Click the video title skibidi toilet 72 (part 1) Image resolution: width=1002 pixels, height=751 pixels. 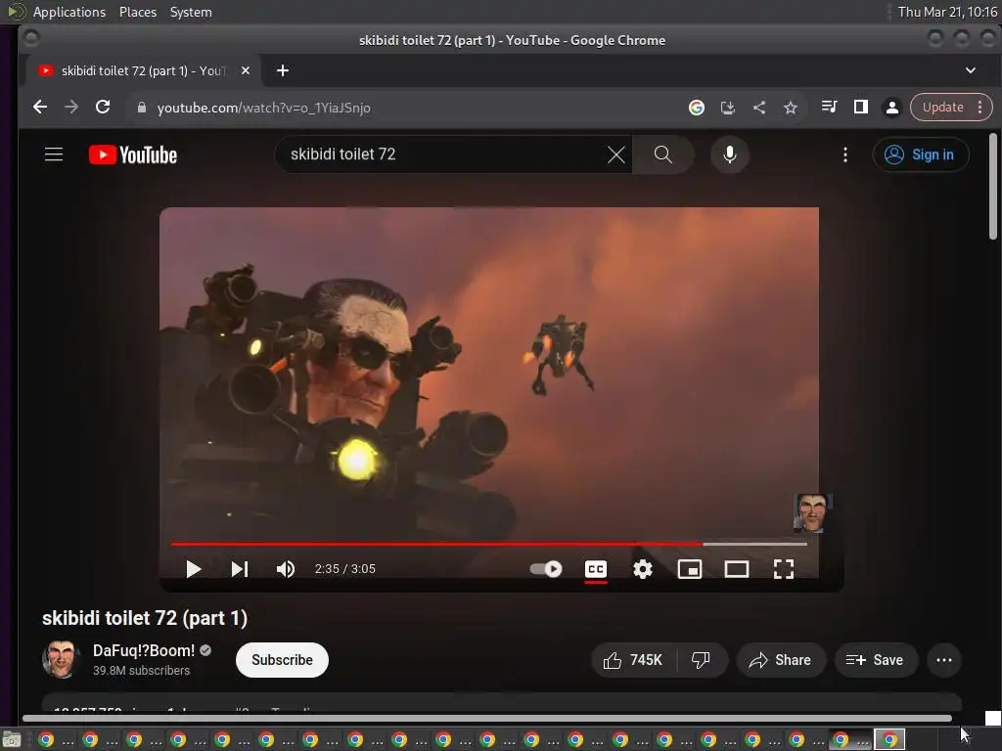click(145, 618)
